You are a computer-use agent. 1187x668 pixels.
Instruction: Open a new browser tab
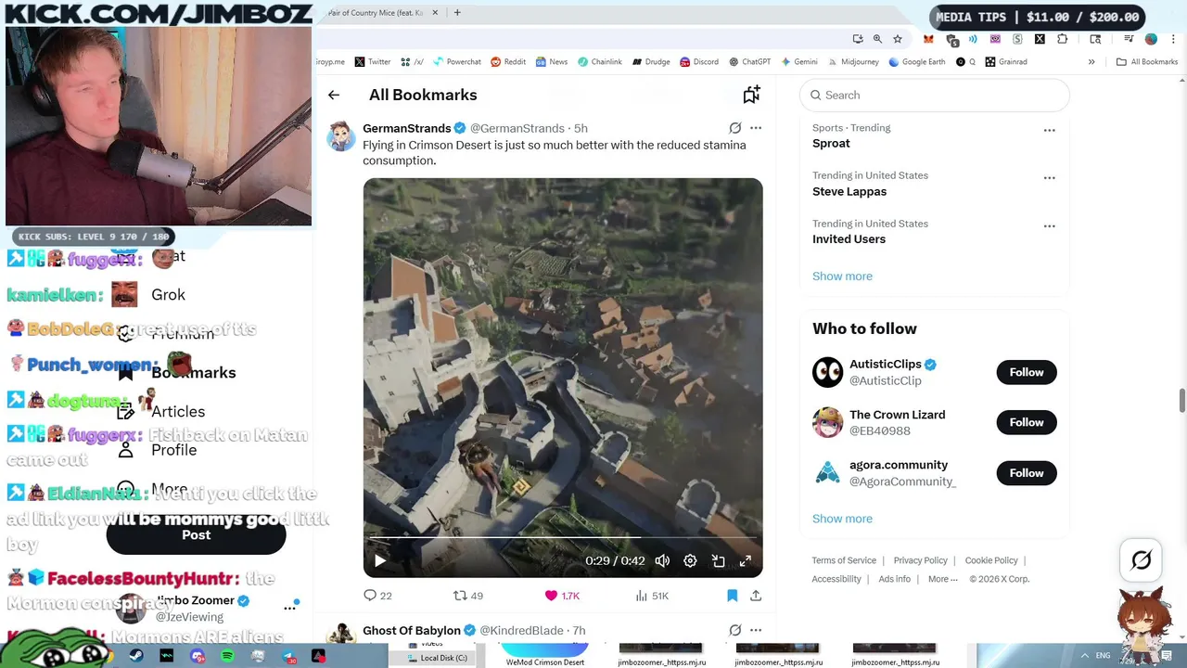[457, 13]
